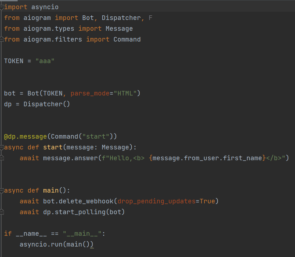Collapse the async def main function

(2, 191)
